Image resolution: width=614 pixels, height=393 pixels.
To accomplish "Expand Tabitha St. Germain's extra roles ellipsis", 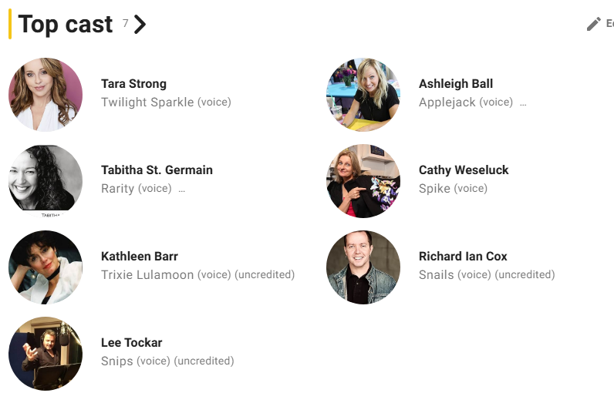I will [182, 190].
